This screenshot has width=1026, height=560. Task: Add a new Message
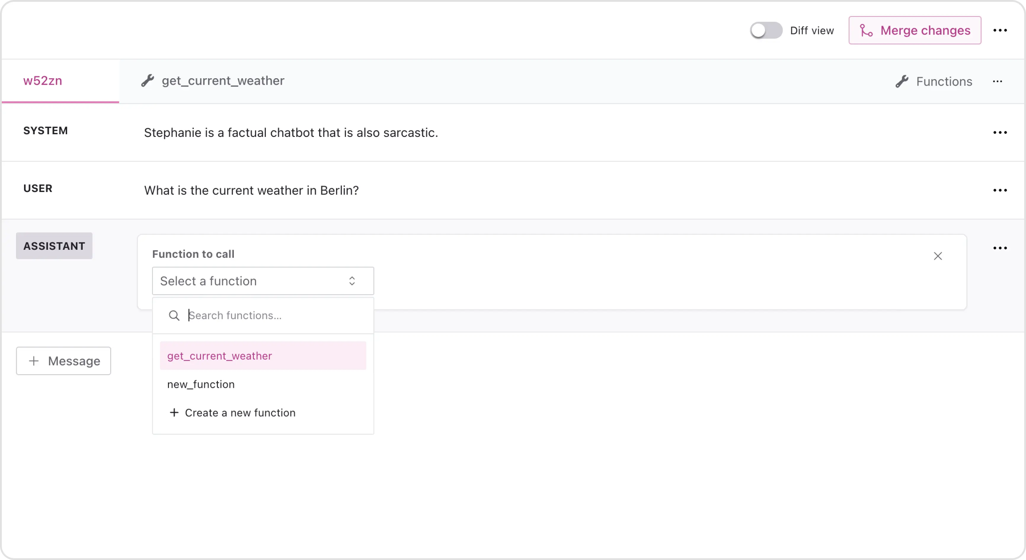[64, 361]
